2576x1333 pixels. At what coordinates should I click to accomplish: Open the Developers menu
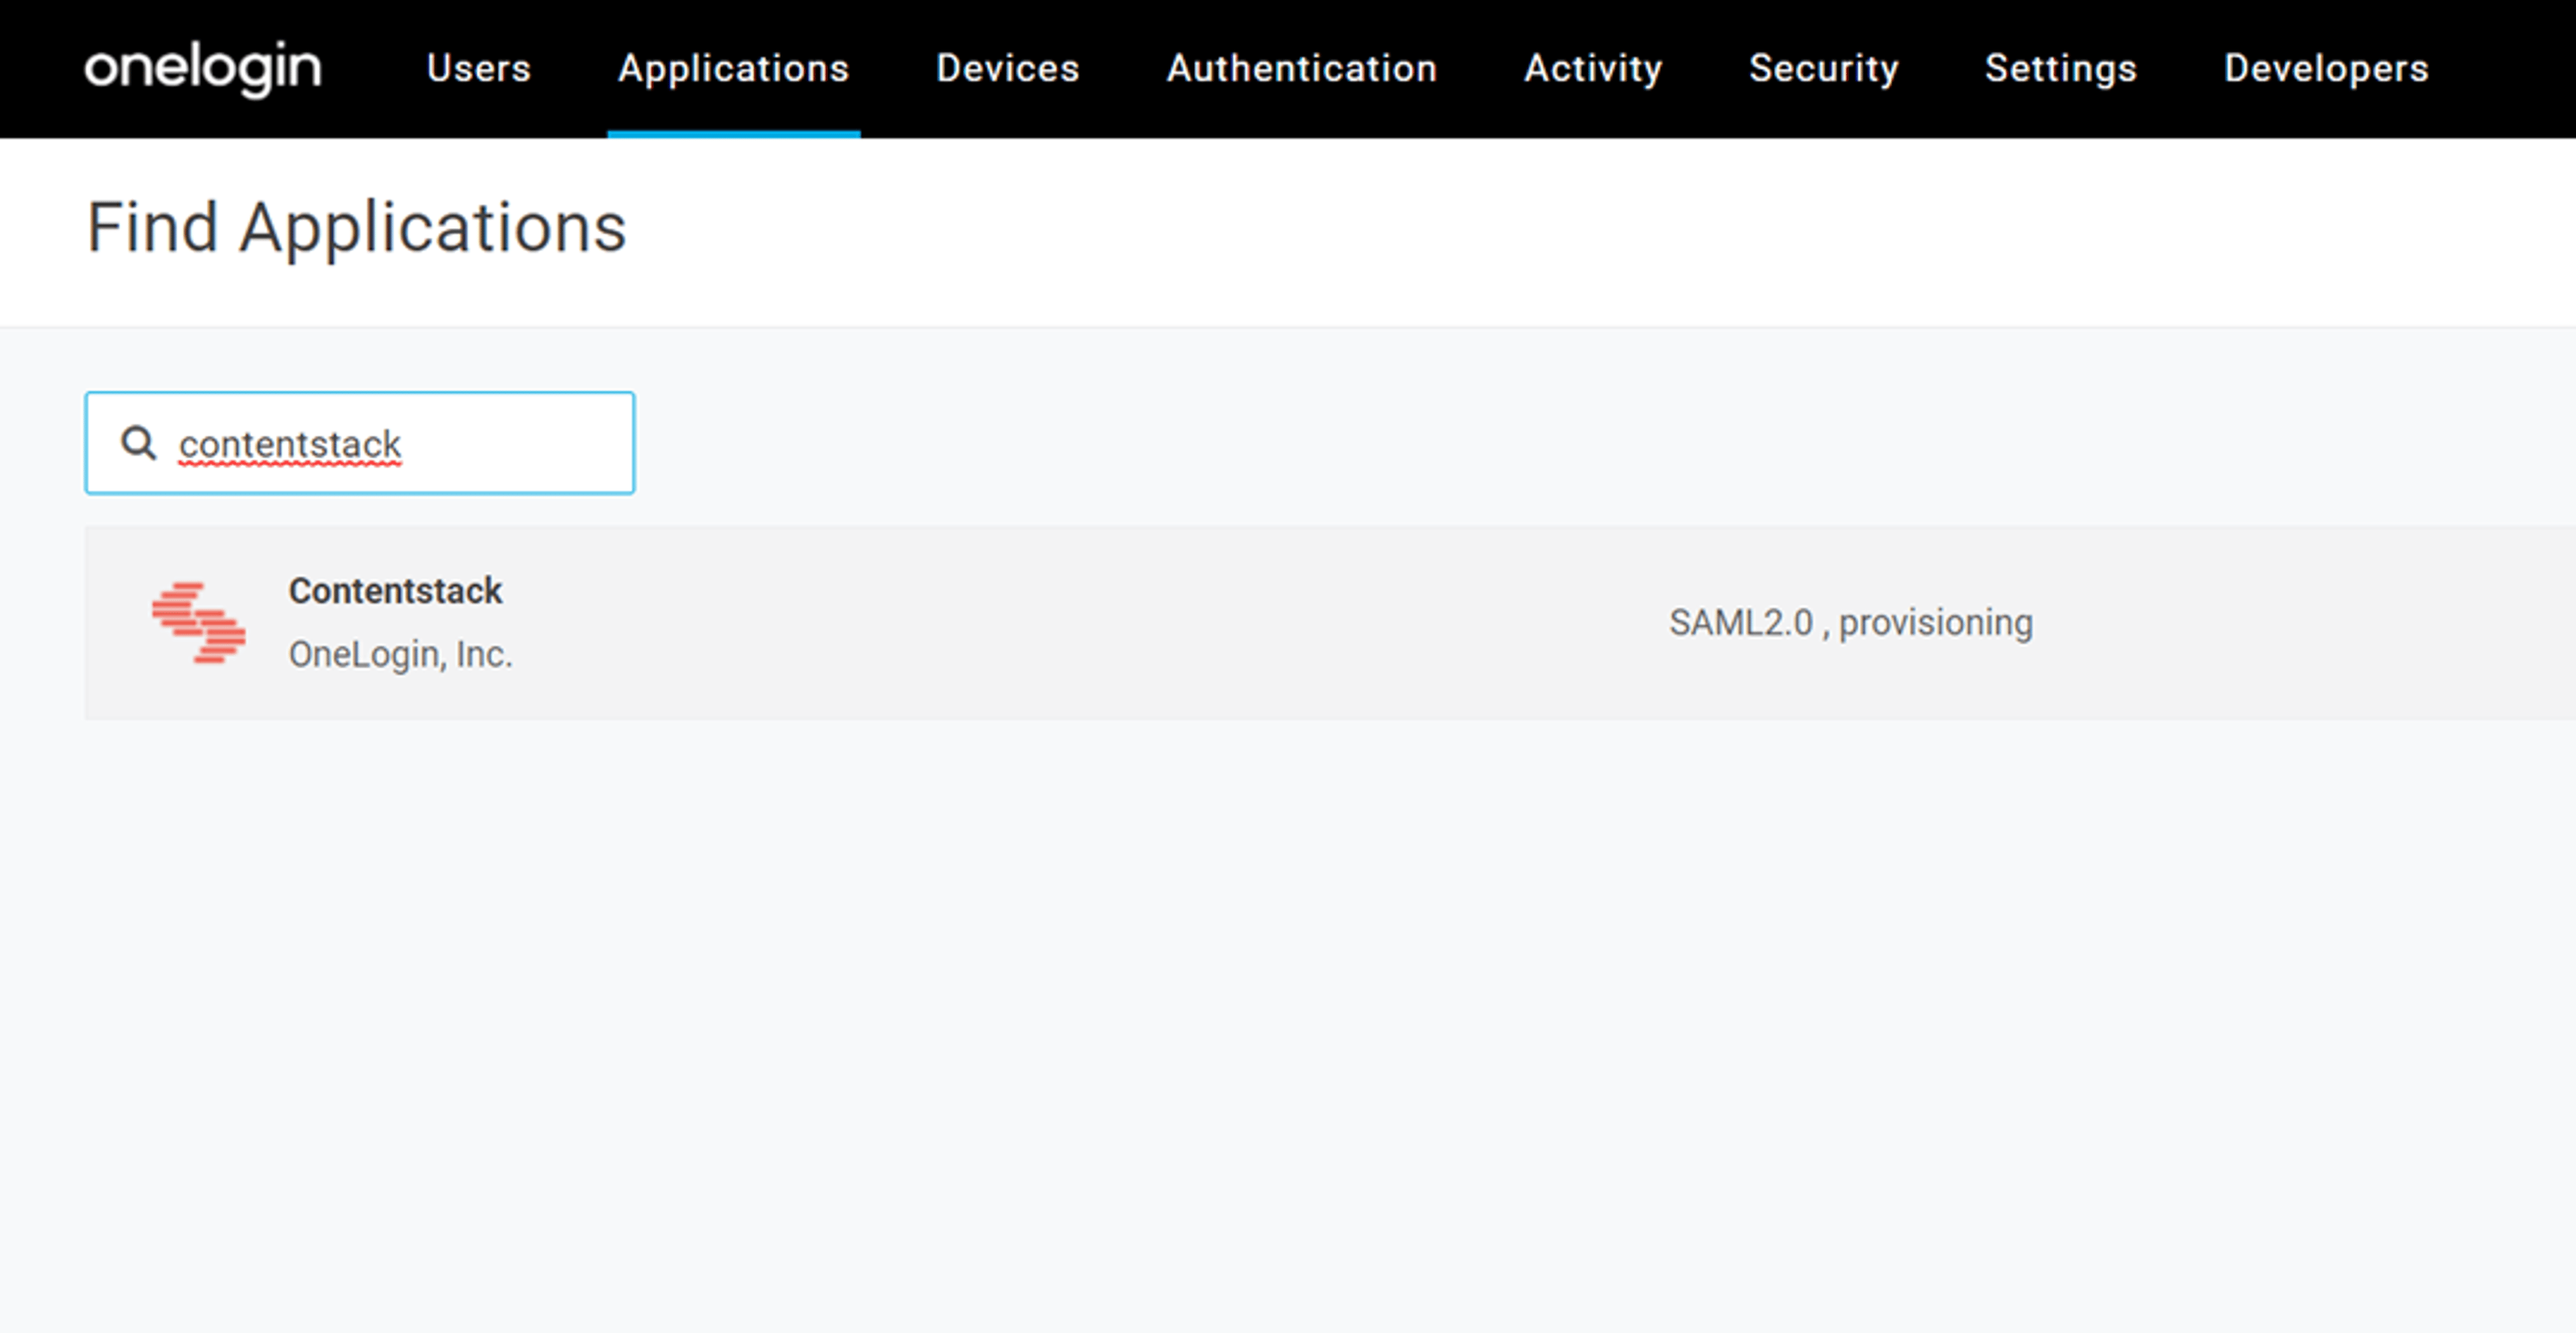click(x=2326, y=68)
